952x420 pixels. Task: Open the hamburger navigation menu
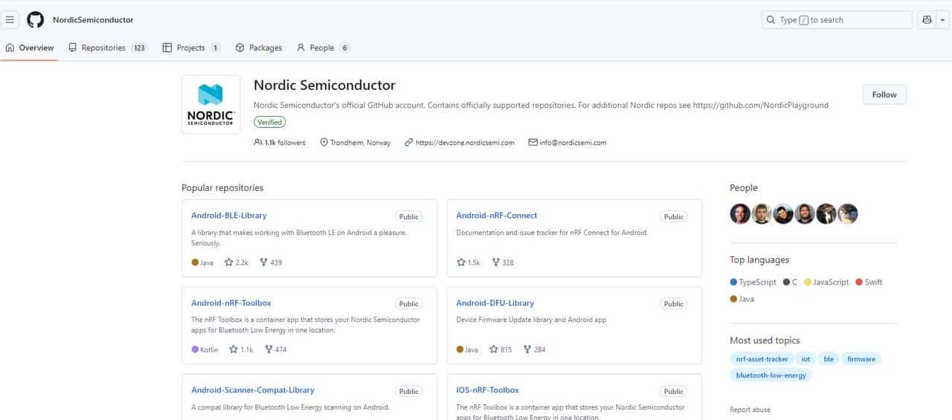click(10, 20)
